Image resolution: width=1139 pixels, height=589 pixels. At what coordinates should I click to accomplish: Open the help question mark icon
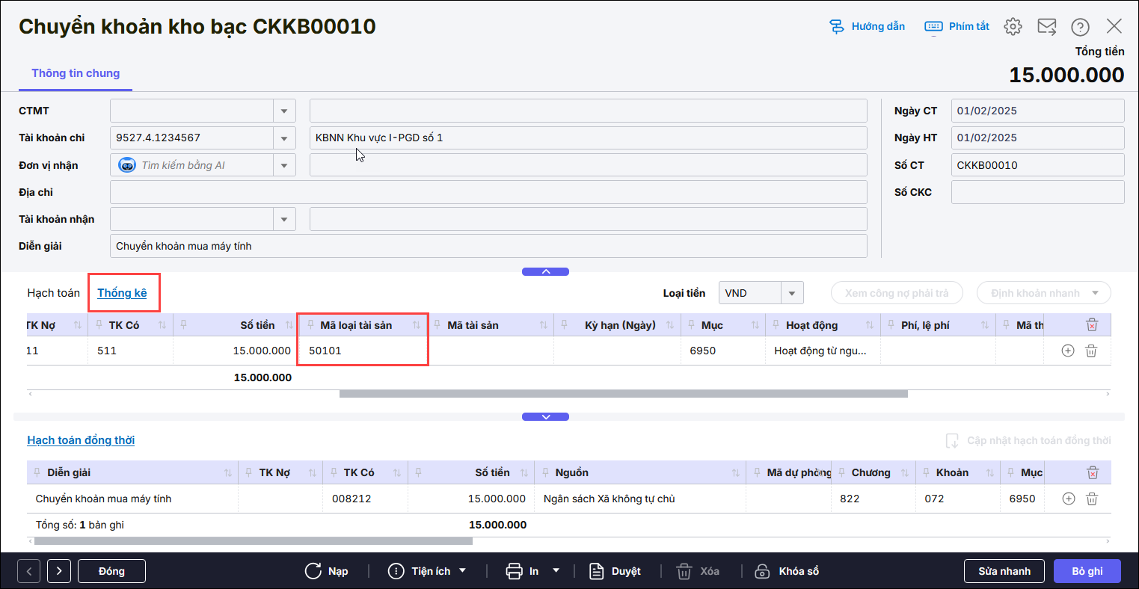pyautogui.click(x=1080, y=27)
